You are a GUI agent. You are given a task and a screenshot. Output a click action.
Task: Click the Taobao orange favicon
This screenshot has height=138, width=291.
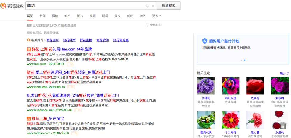pyautogui.click(x=29, y=119)
